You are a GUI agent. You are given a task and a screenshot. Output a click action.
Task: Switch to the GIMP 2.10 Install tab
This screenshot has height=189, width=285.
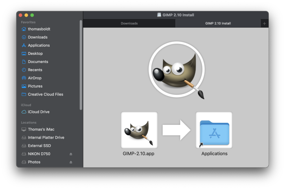218,24
